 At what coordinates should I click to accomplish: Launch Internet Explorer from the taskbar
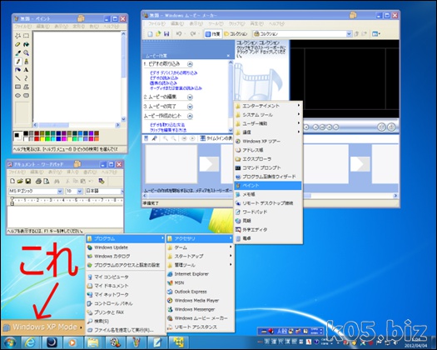pyautogui.click(x=30, y=342)
